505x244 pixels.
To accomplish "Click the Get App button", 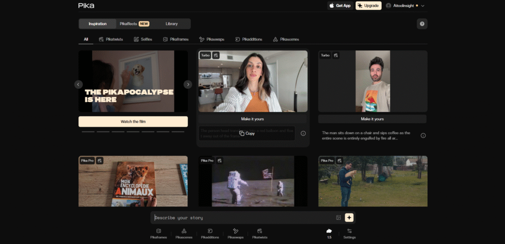I will (340, 5).
